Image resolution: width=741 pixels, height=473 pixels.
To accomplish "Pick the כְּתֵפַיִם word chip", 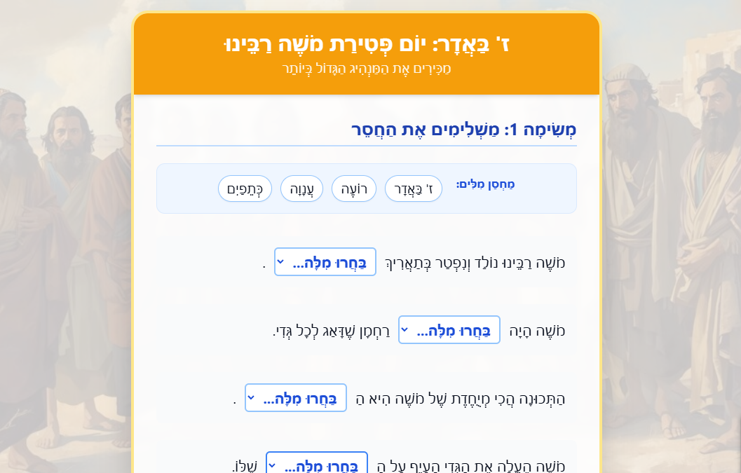I will 245,188.
